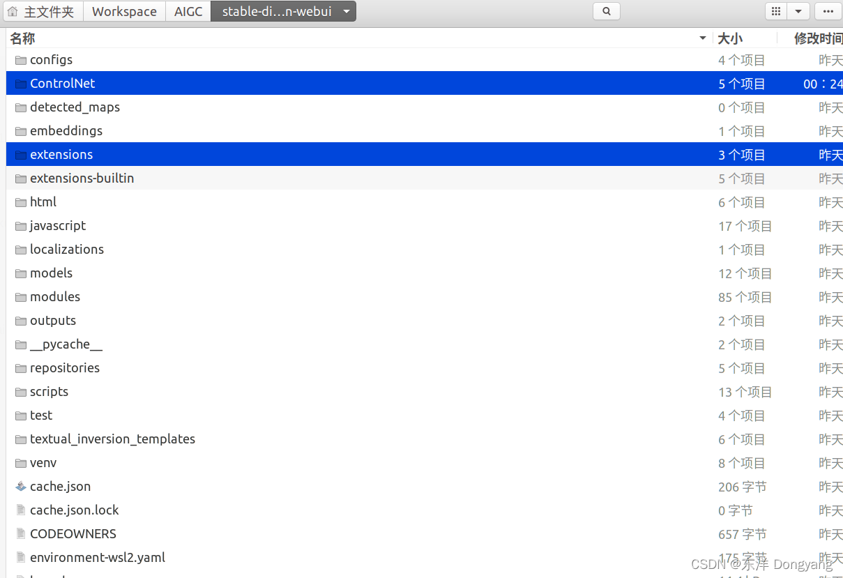Click the embeddings folder icon

(x=21, y=131)
